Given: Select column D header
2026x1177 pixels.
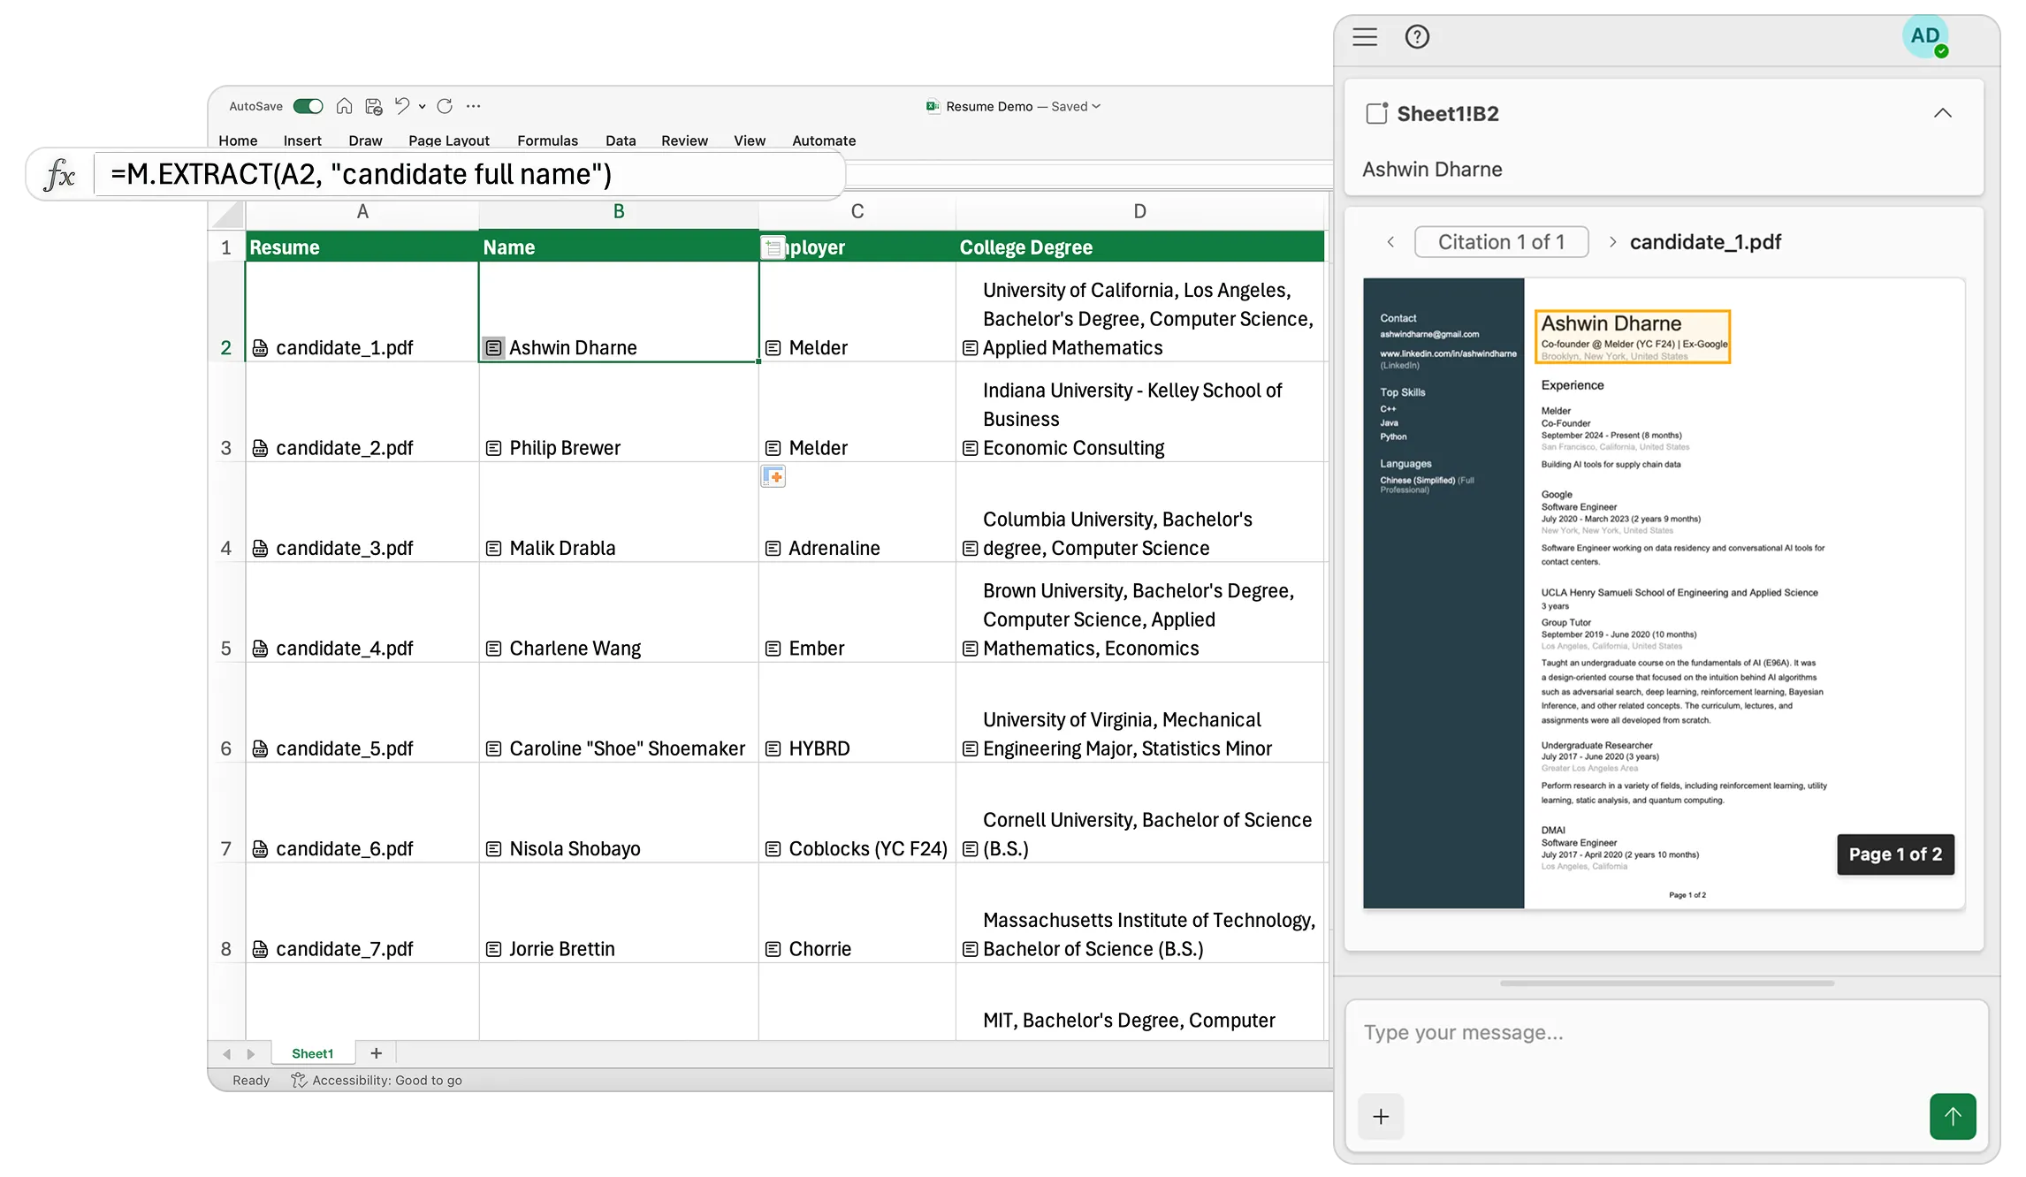Looking at the screenshot, I should (1139, 212).
